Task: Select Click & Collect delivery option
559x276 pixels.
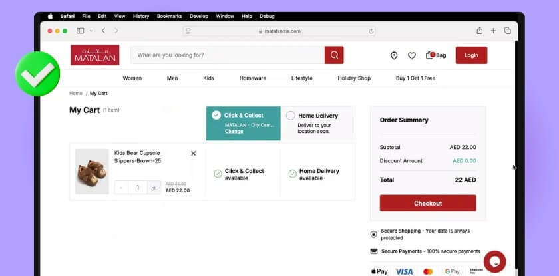Action: (x=216, y=115)
